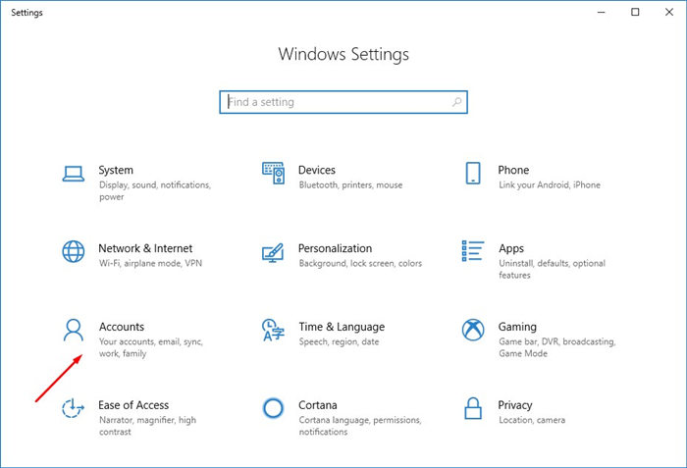This screenshot has width=687, height=468.
Task: Select the Privacy label
Action: tap(515, 405)
